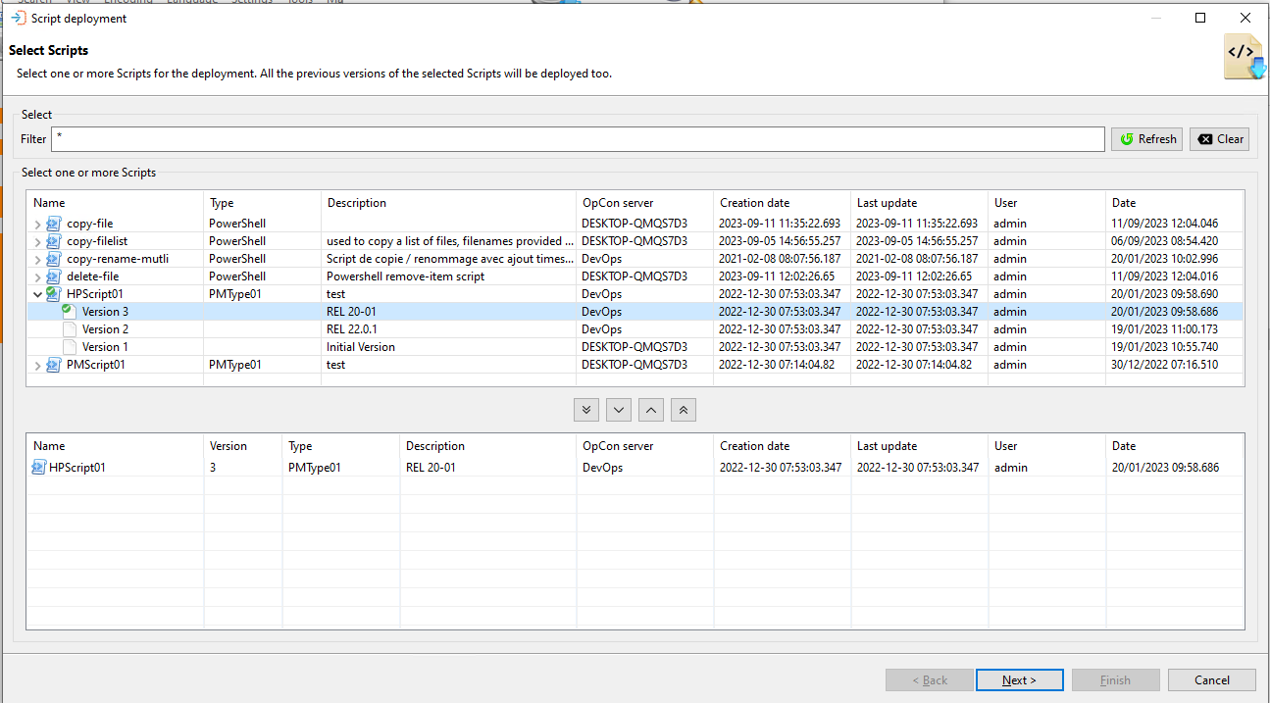Click upper table Description column header
1270x703 pixels.
(x=448, y=203)
